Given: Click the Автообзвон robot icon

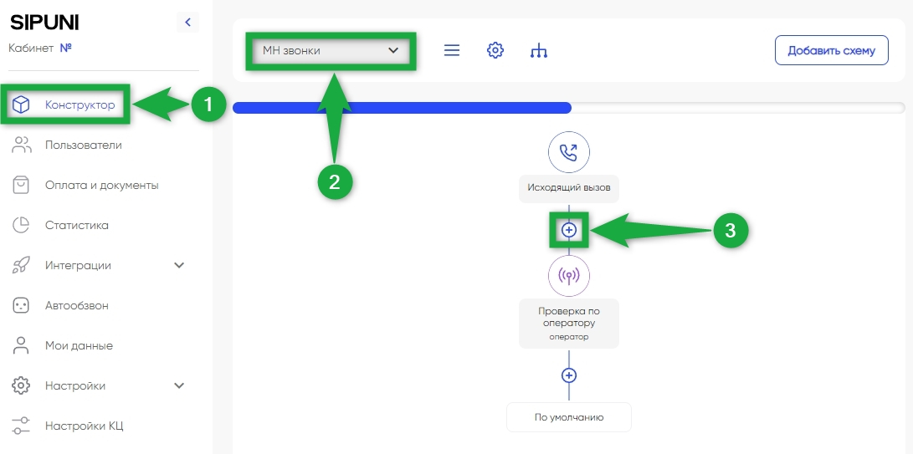Looking at the screenshot, I should 21,305.
